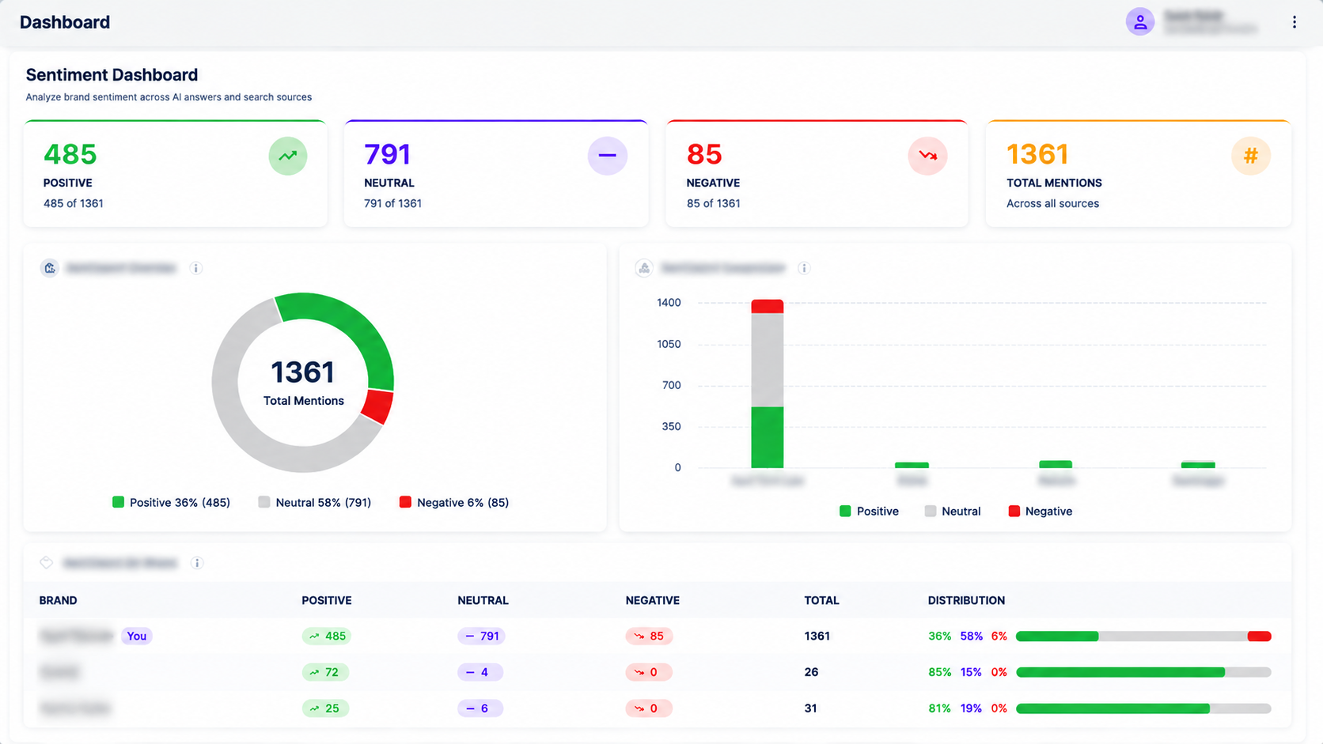The width and height of the screenshot is (1323, 744).
Task: Click the total 26 cell in table
Action: tap(811, 672)
